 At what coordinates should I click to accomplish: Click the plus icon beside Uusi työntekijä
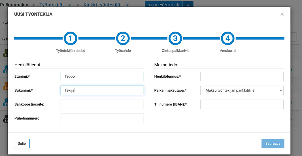click(188, 5)
